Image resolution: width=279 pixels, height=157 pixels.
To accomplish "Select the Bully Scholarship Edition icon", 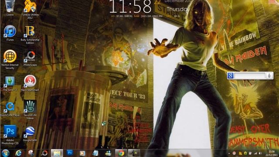I will pos(30,35).
